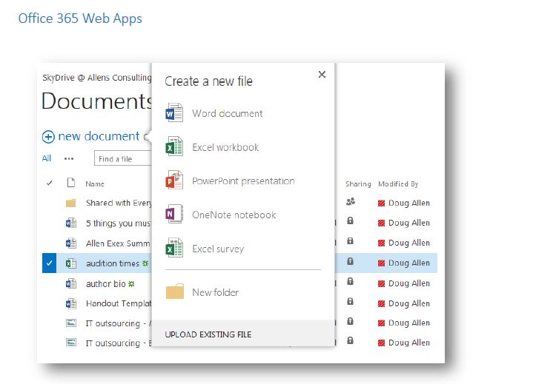
Task: Uncheck the audition times row checkbox
Action: [x=49, y=263]
